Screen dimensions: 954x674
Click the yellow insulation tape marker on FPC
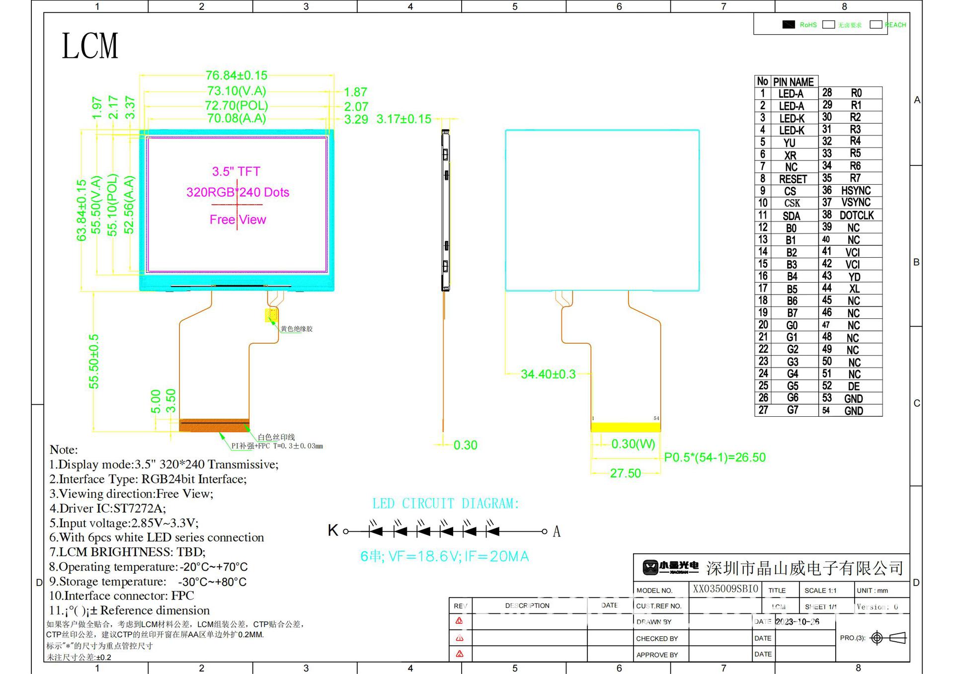click(x=271, y=315)
